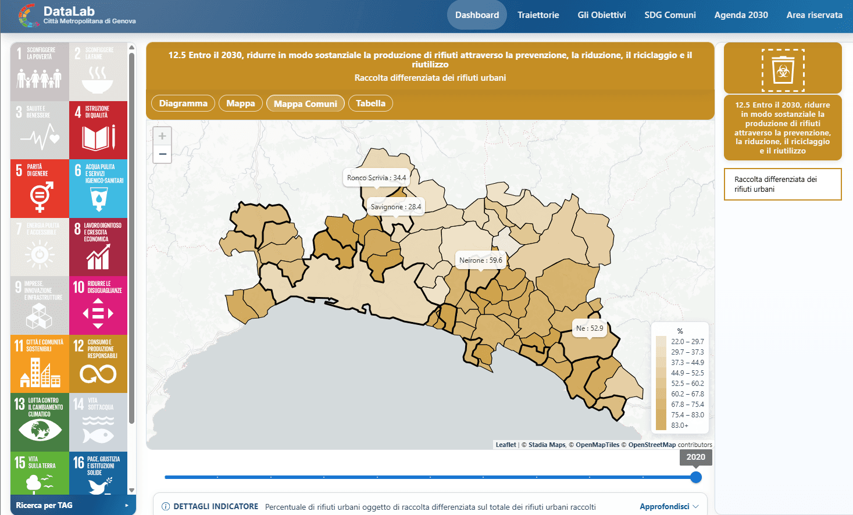The height and width of the screenshot is (515, 853).
Task: Click scroll up arrow on SDG list
Action: pyautogui.click(x=131, y=47)
